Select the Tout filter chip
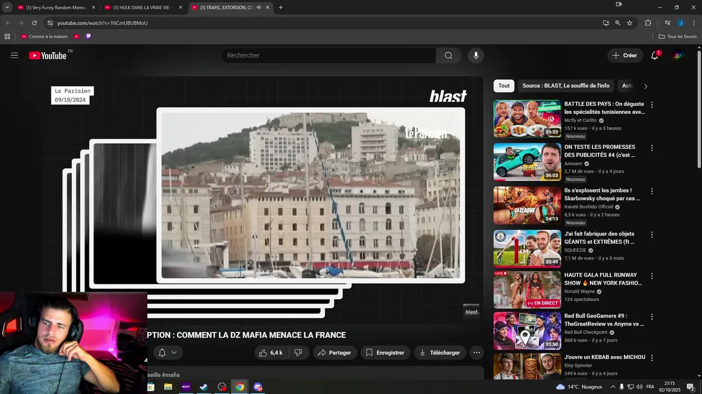The height and width of the screenshot is (394, 702). (504, 86)
